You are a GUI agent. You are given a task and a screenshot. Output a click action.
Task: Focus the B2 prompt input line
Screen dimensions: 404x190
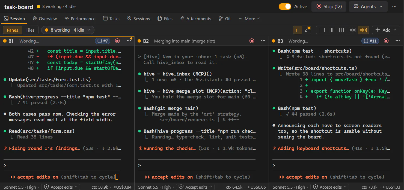pos(197,165)
